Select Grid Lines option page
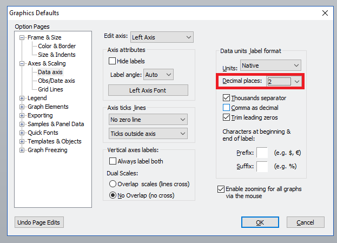This screenshot has width=337, height=243. click(x=50, y=89)
